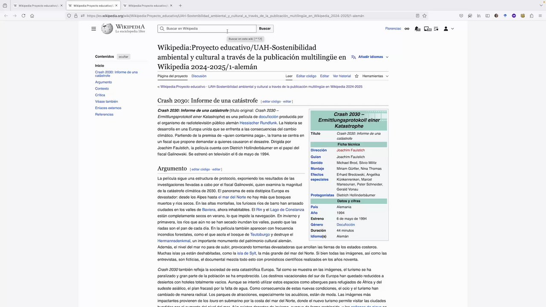Open the Firefox application menu
The height and width of the screenshot is (307, 546).
coord(540,16)
